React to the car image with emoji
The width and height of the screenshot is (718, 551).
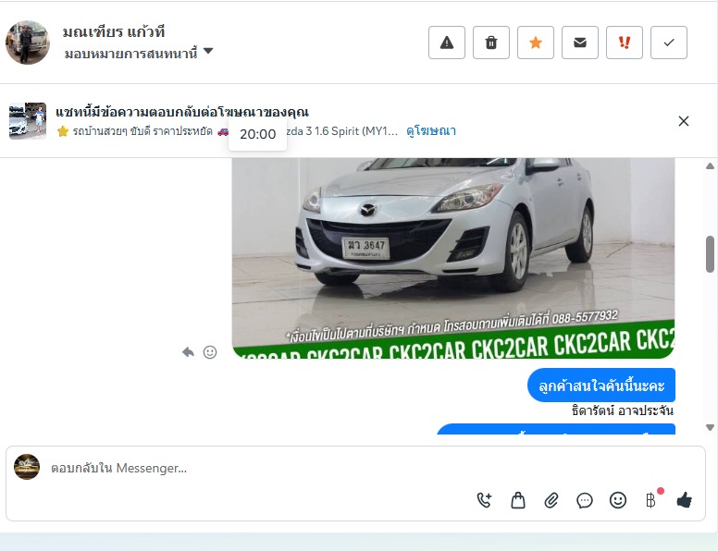point(210,352)
